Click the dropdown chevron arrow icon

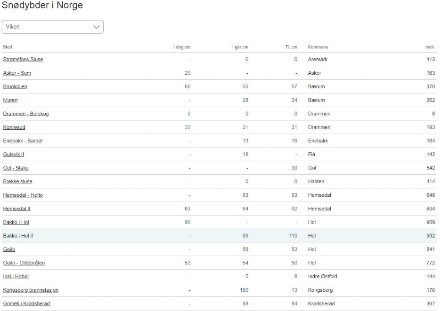pyautogui.click(x=97, y=27)
